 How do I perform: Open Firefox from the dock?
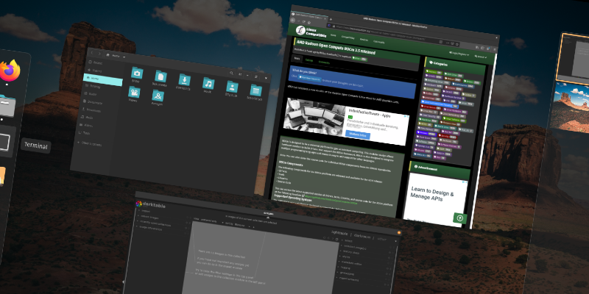coord(9,71)
